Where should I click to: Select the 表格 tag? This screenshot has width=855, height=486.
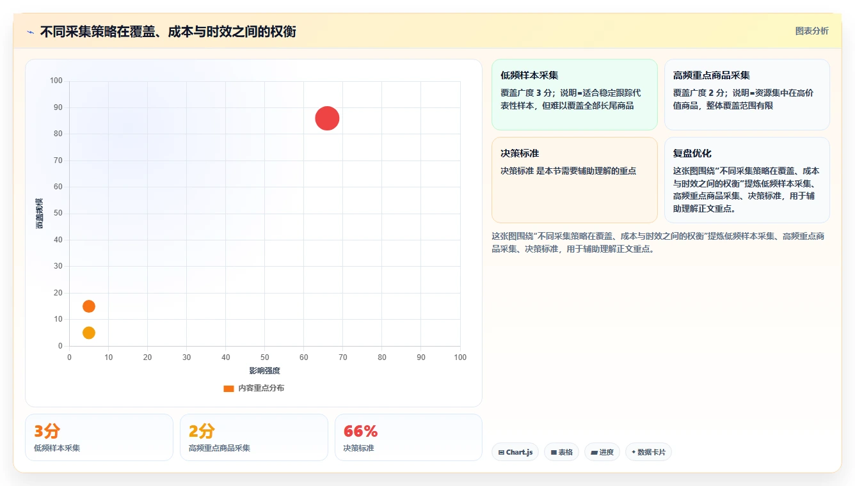pyautogui.click(x=561, y=452)
